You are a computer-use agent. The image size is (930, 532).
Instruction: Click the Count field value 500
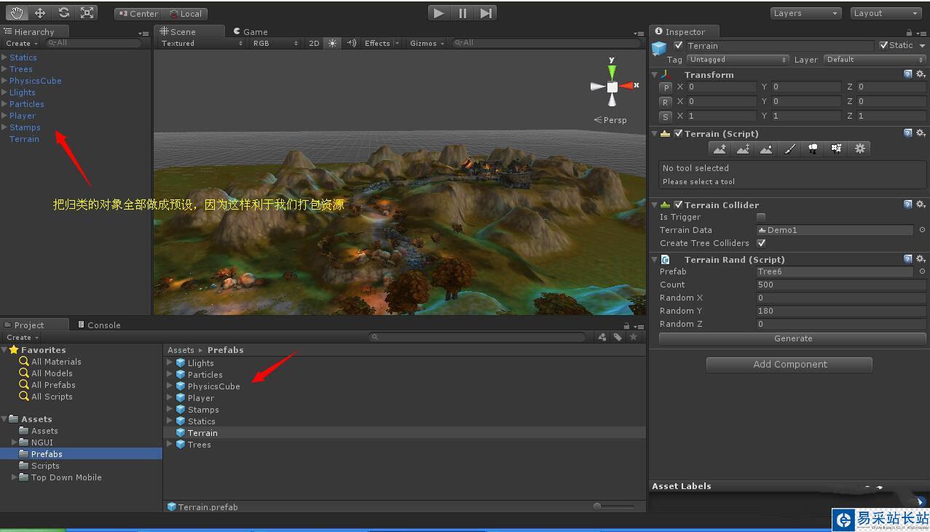(x=841, y=285)
